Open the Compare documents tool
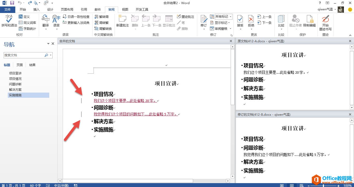 click(281, 21)
